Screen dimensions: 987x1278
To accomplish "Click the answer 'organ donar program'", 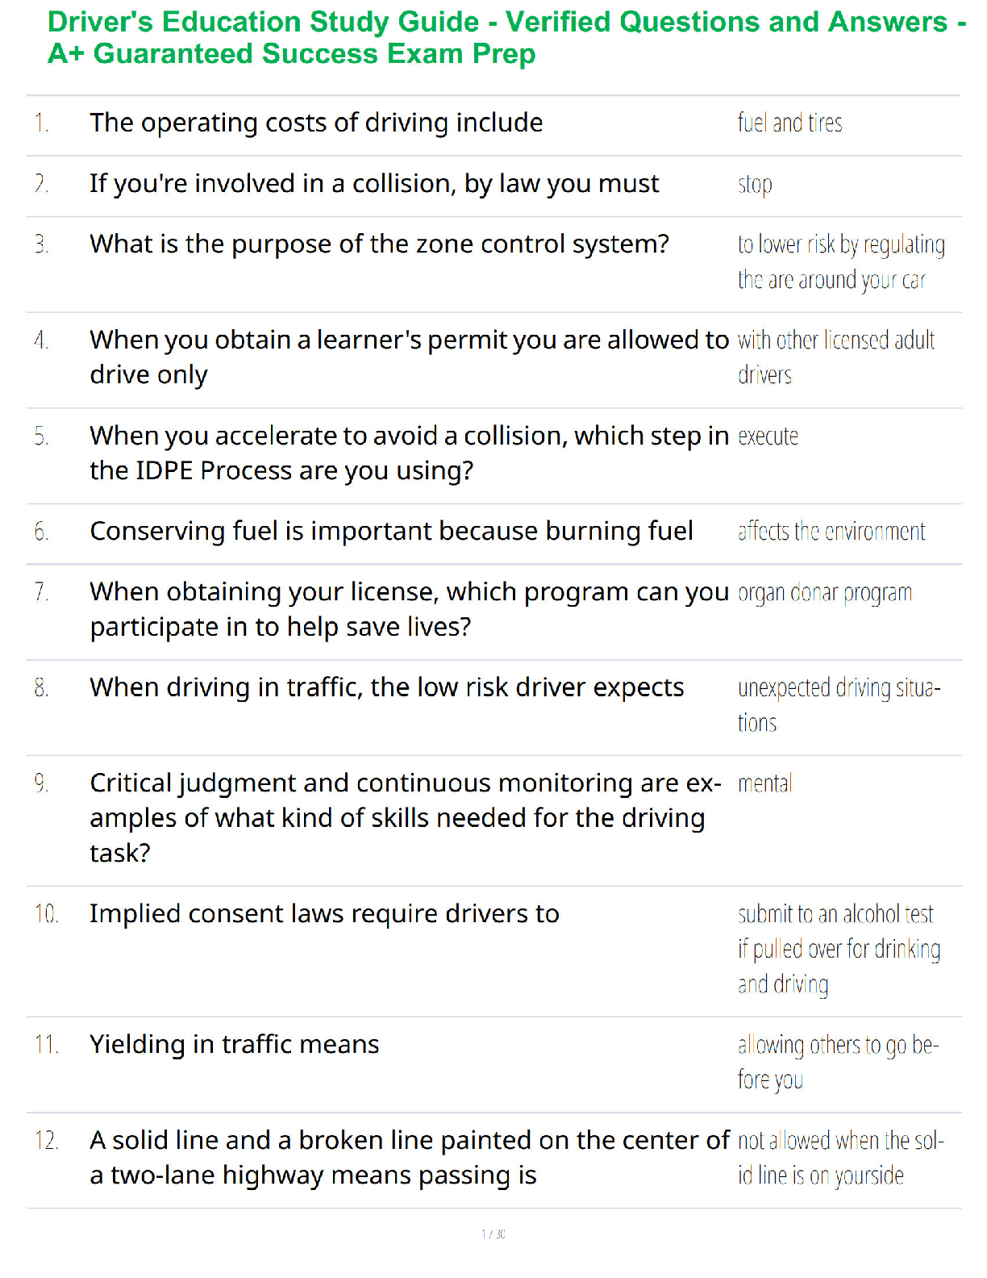I will [825, 593].
